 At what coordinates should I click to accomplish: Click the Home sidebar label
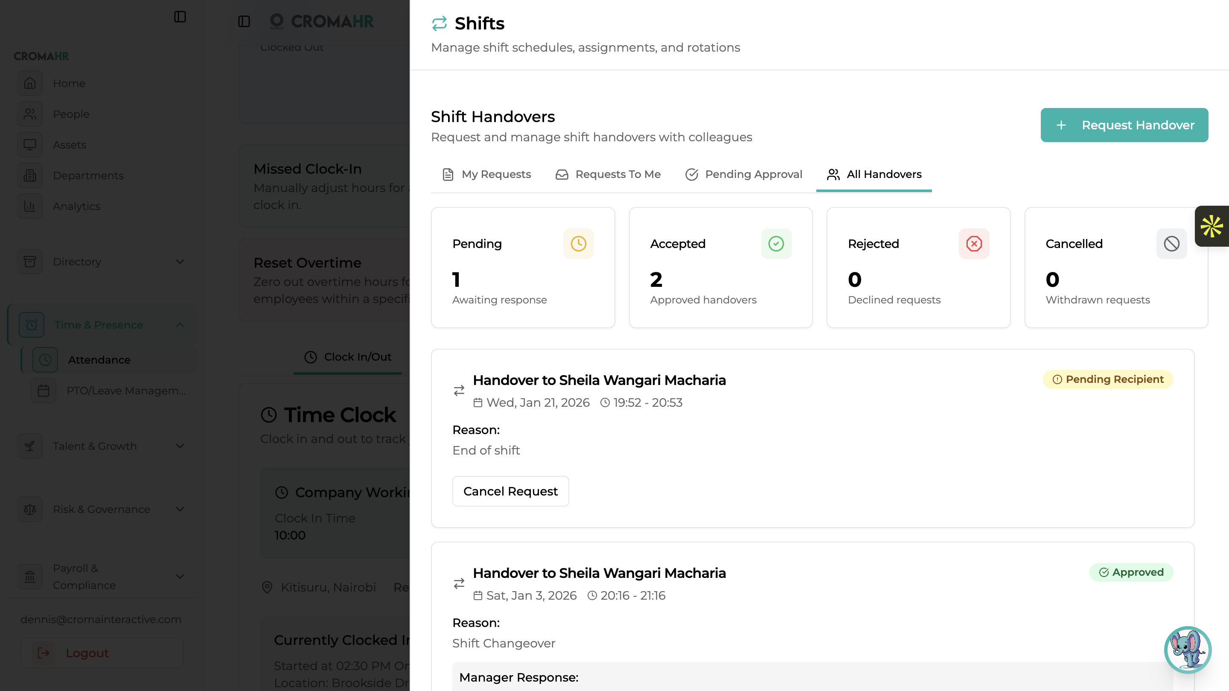69,84
